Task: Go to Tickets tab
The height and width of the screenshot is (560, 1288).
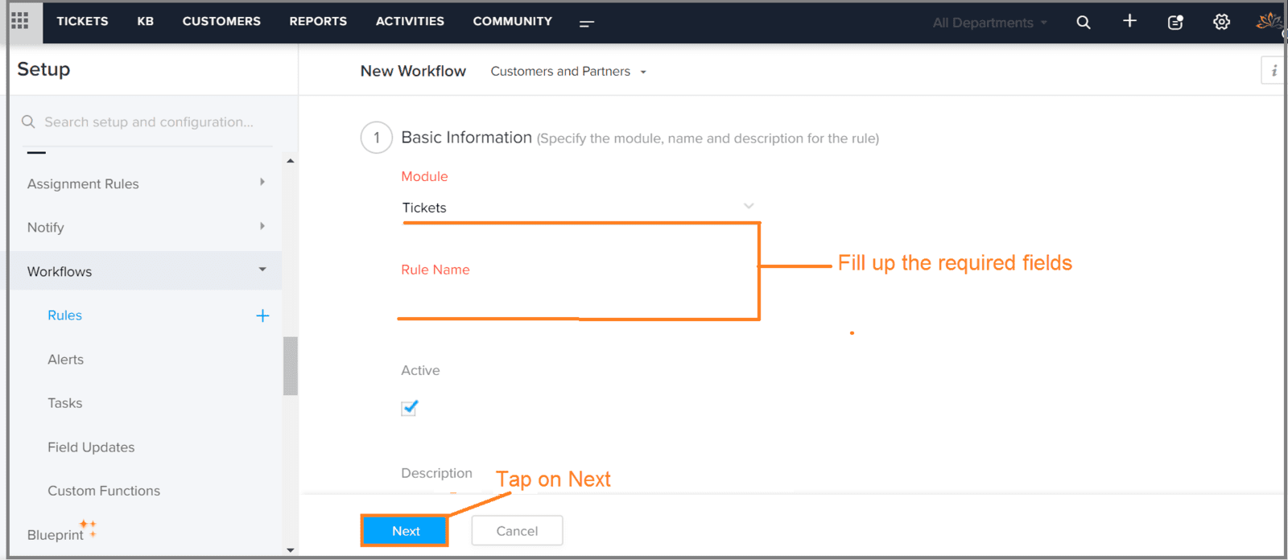Action: point(82,21)
